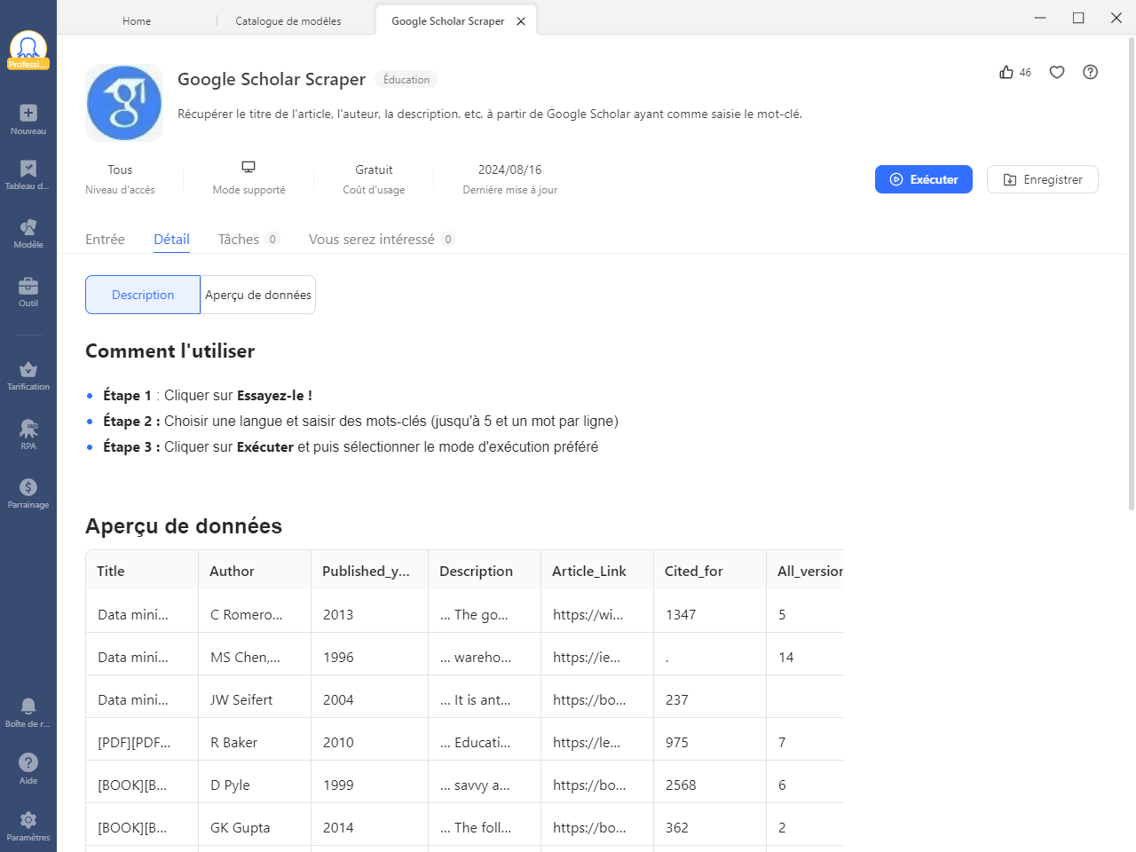Open the RPA sidebar icon
Screen dimensions: 1136x852
tap(28, 429)
